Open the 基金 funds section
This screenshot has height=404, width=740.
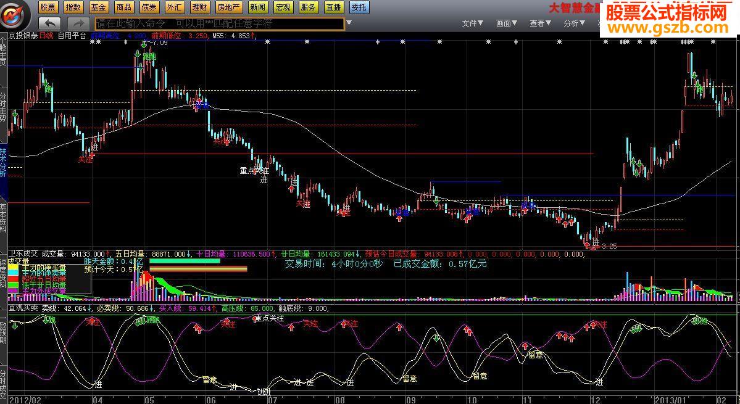tap(98, 7)
